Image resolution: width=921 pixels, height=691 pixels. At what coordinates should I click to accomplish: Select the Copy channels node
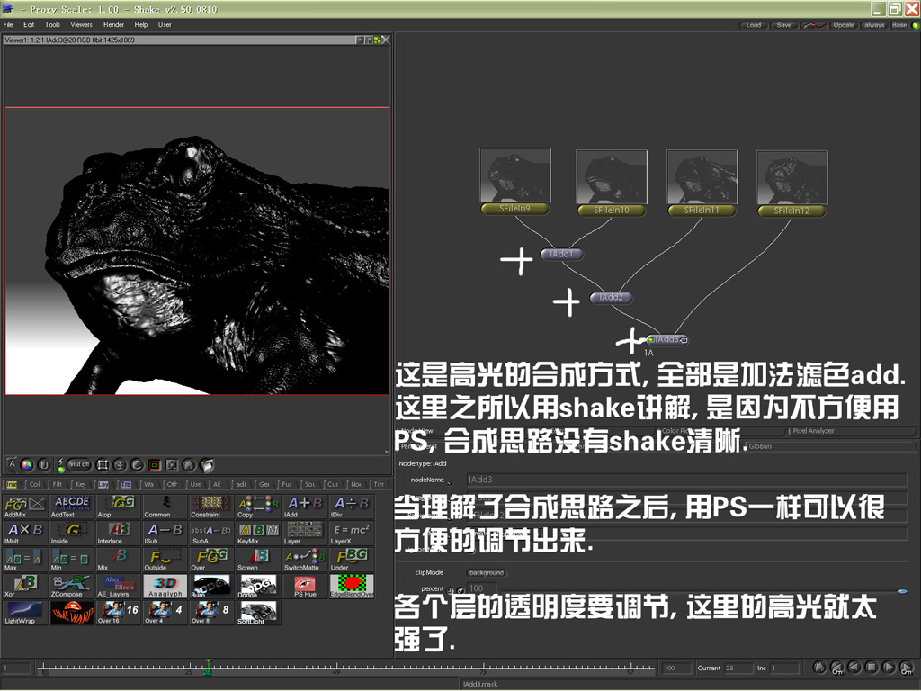(258, 507)
